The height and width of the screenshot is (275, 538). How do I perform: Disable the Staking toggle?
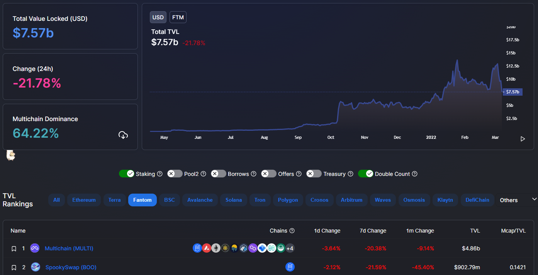click(127, 174)
